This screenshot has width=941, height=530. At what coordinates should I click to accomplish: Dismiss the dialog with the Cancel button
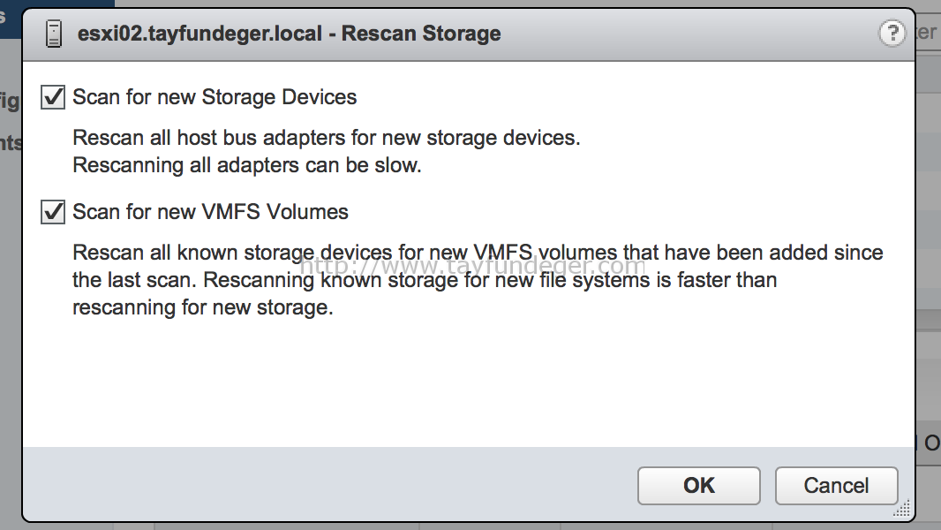pyautogui.click(x=836, y=486)
